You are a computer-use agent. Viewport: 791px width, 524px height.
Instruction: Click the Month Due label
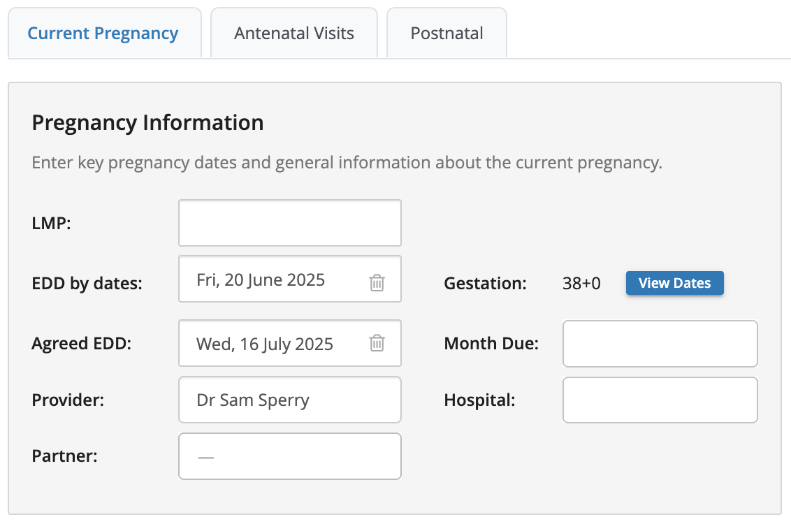point(491,344)
